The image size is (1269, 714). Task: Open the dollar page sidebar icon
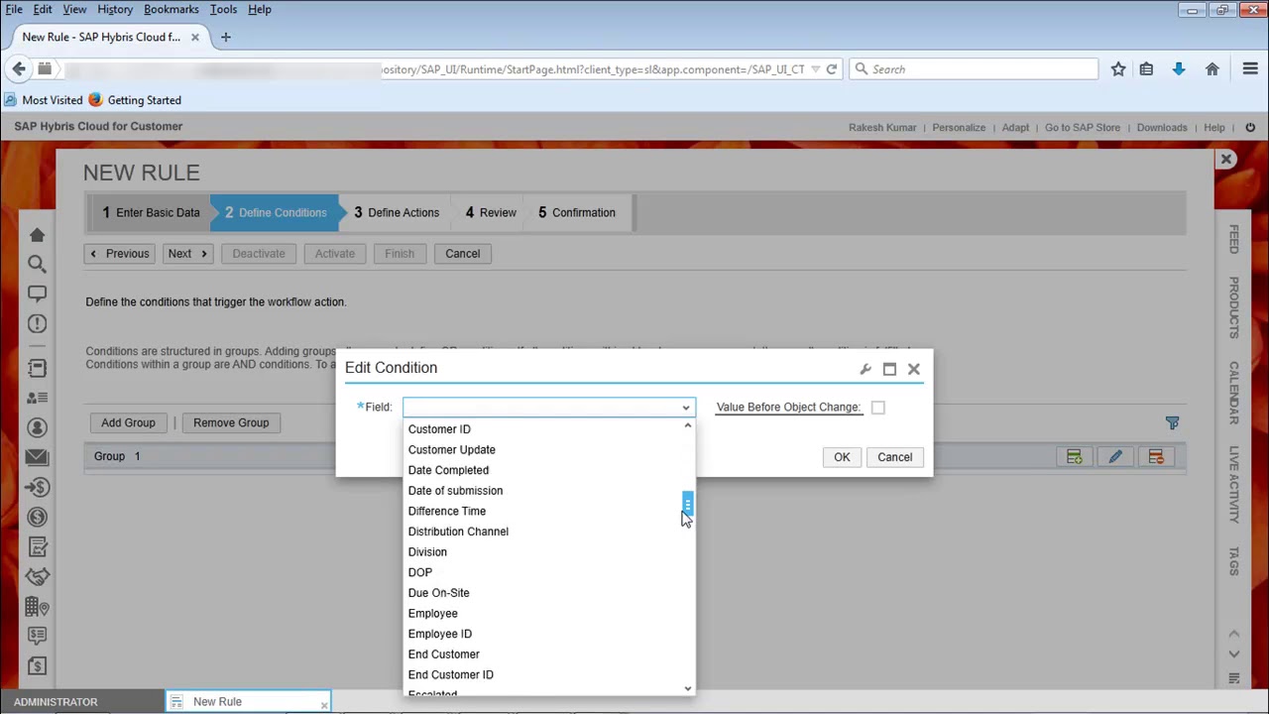(x=37, y=665)
